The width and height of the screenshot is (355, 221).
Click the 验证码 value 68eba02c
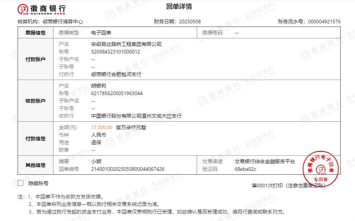tap(245, 169)
